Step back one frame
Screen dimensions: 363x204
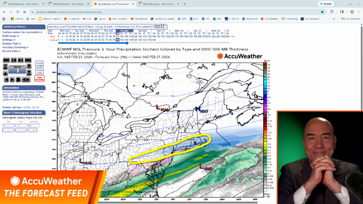click(x=14, y=60)
